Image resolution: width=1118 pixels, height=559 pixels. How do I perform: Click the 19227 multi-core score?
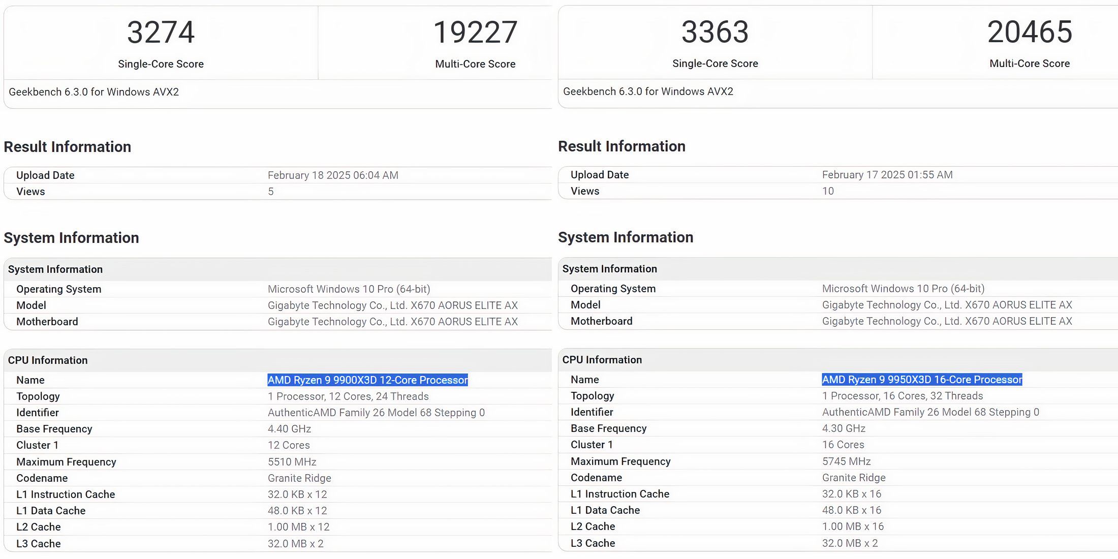475,33
